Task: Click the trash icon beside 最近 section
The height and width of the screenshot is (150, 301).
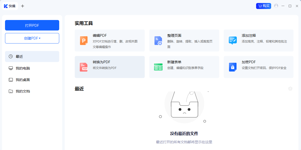Action: [x=290, y=88]
